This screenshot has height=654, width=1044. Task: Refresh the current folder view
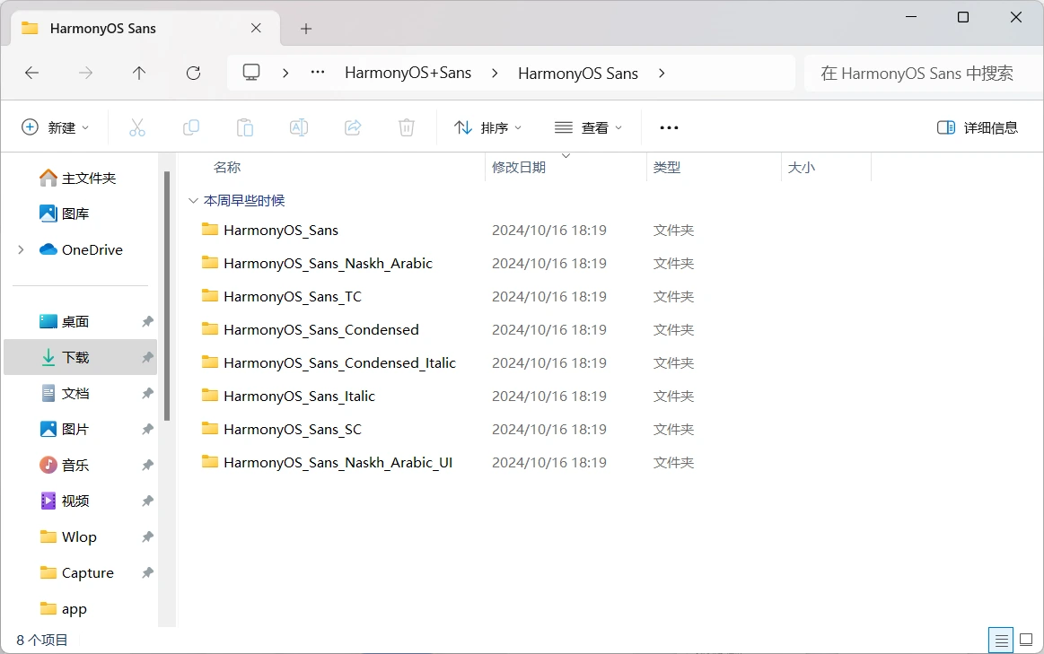[193, 74]
